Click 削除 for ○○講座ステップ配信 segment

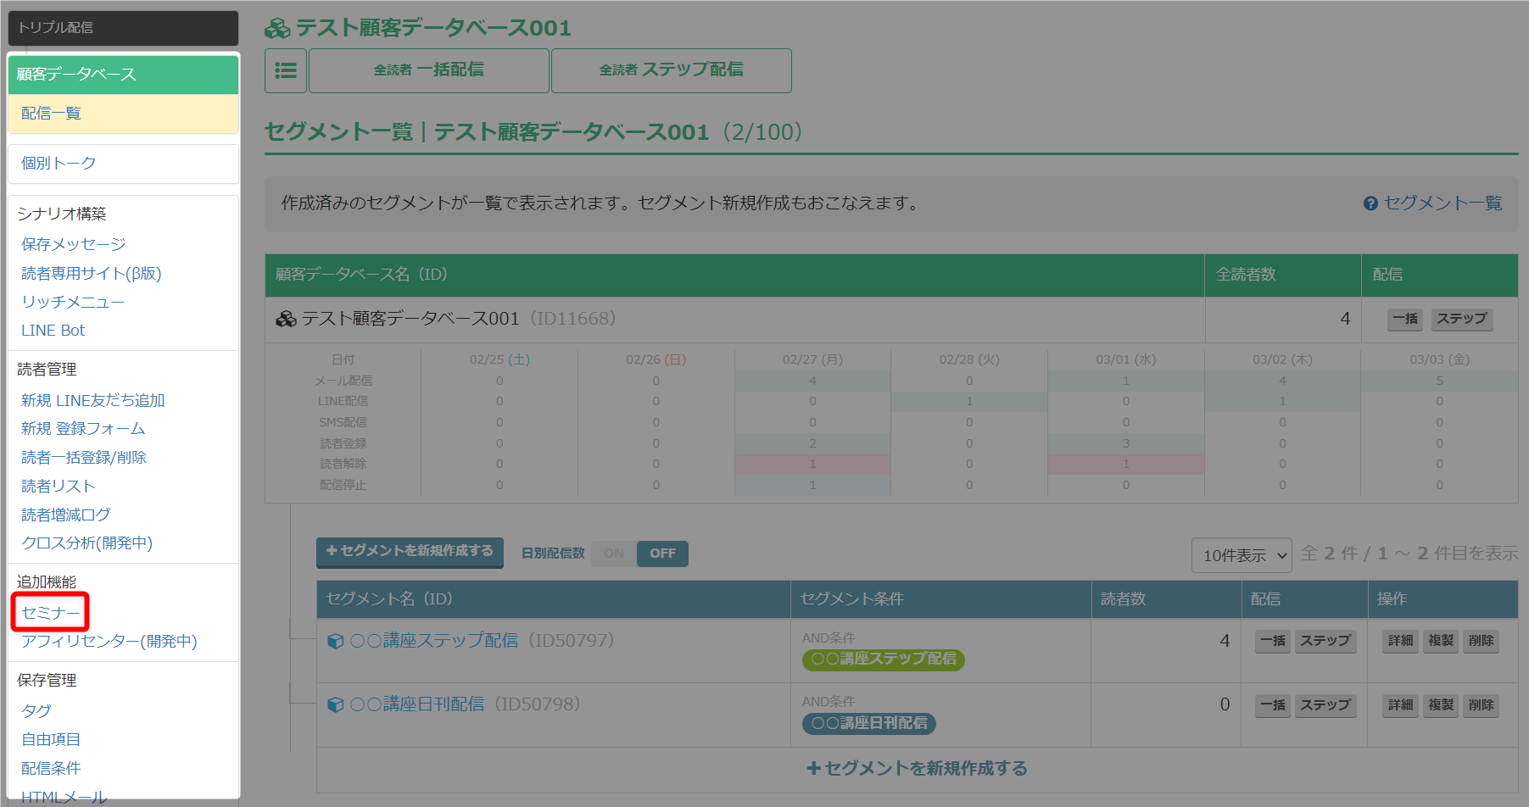click(x=1482, y=642)
